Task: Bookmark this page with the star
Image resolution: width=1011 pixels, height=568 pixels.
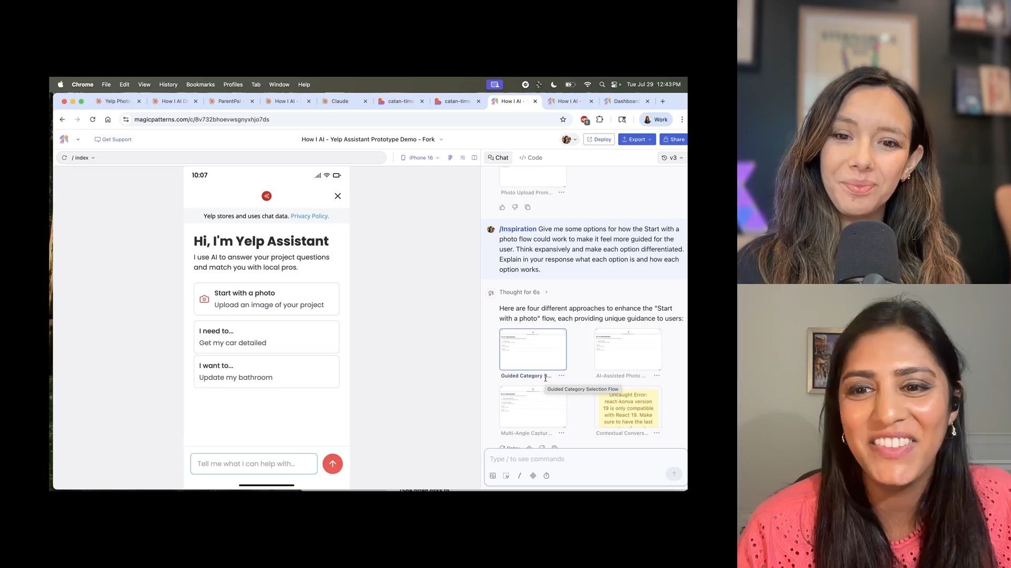Action: [x=563, y=119]
